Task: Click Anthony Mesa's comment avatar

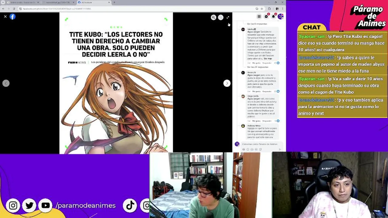Action: pos(243,126)
